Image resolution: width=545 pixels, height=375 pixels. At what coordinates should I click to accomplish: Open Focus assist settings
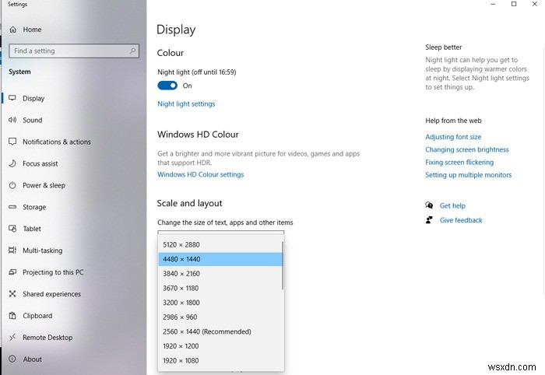[x=40, y=163]
